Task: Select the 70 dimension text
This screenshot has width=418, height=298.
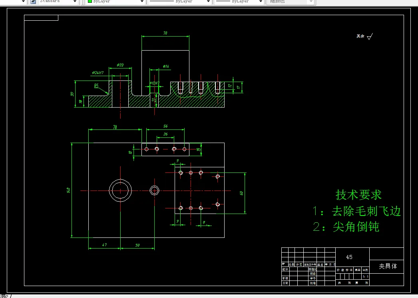Action: click(x=165, y=33)
